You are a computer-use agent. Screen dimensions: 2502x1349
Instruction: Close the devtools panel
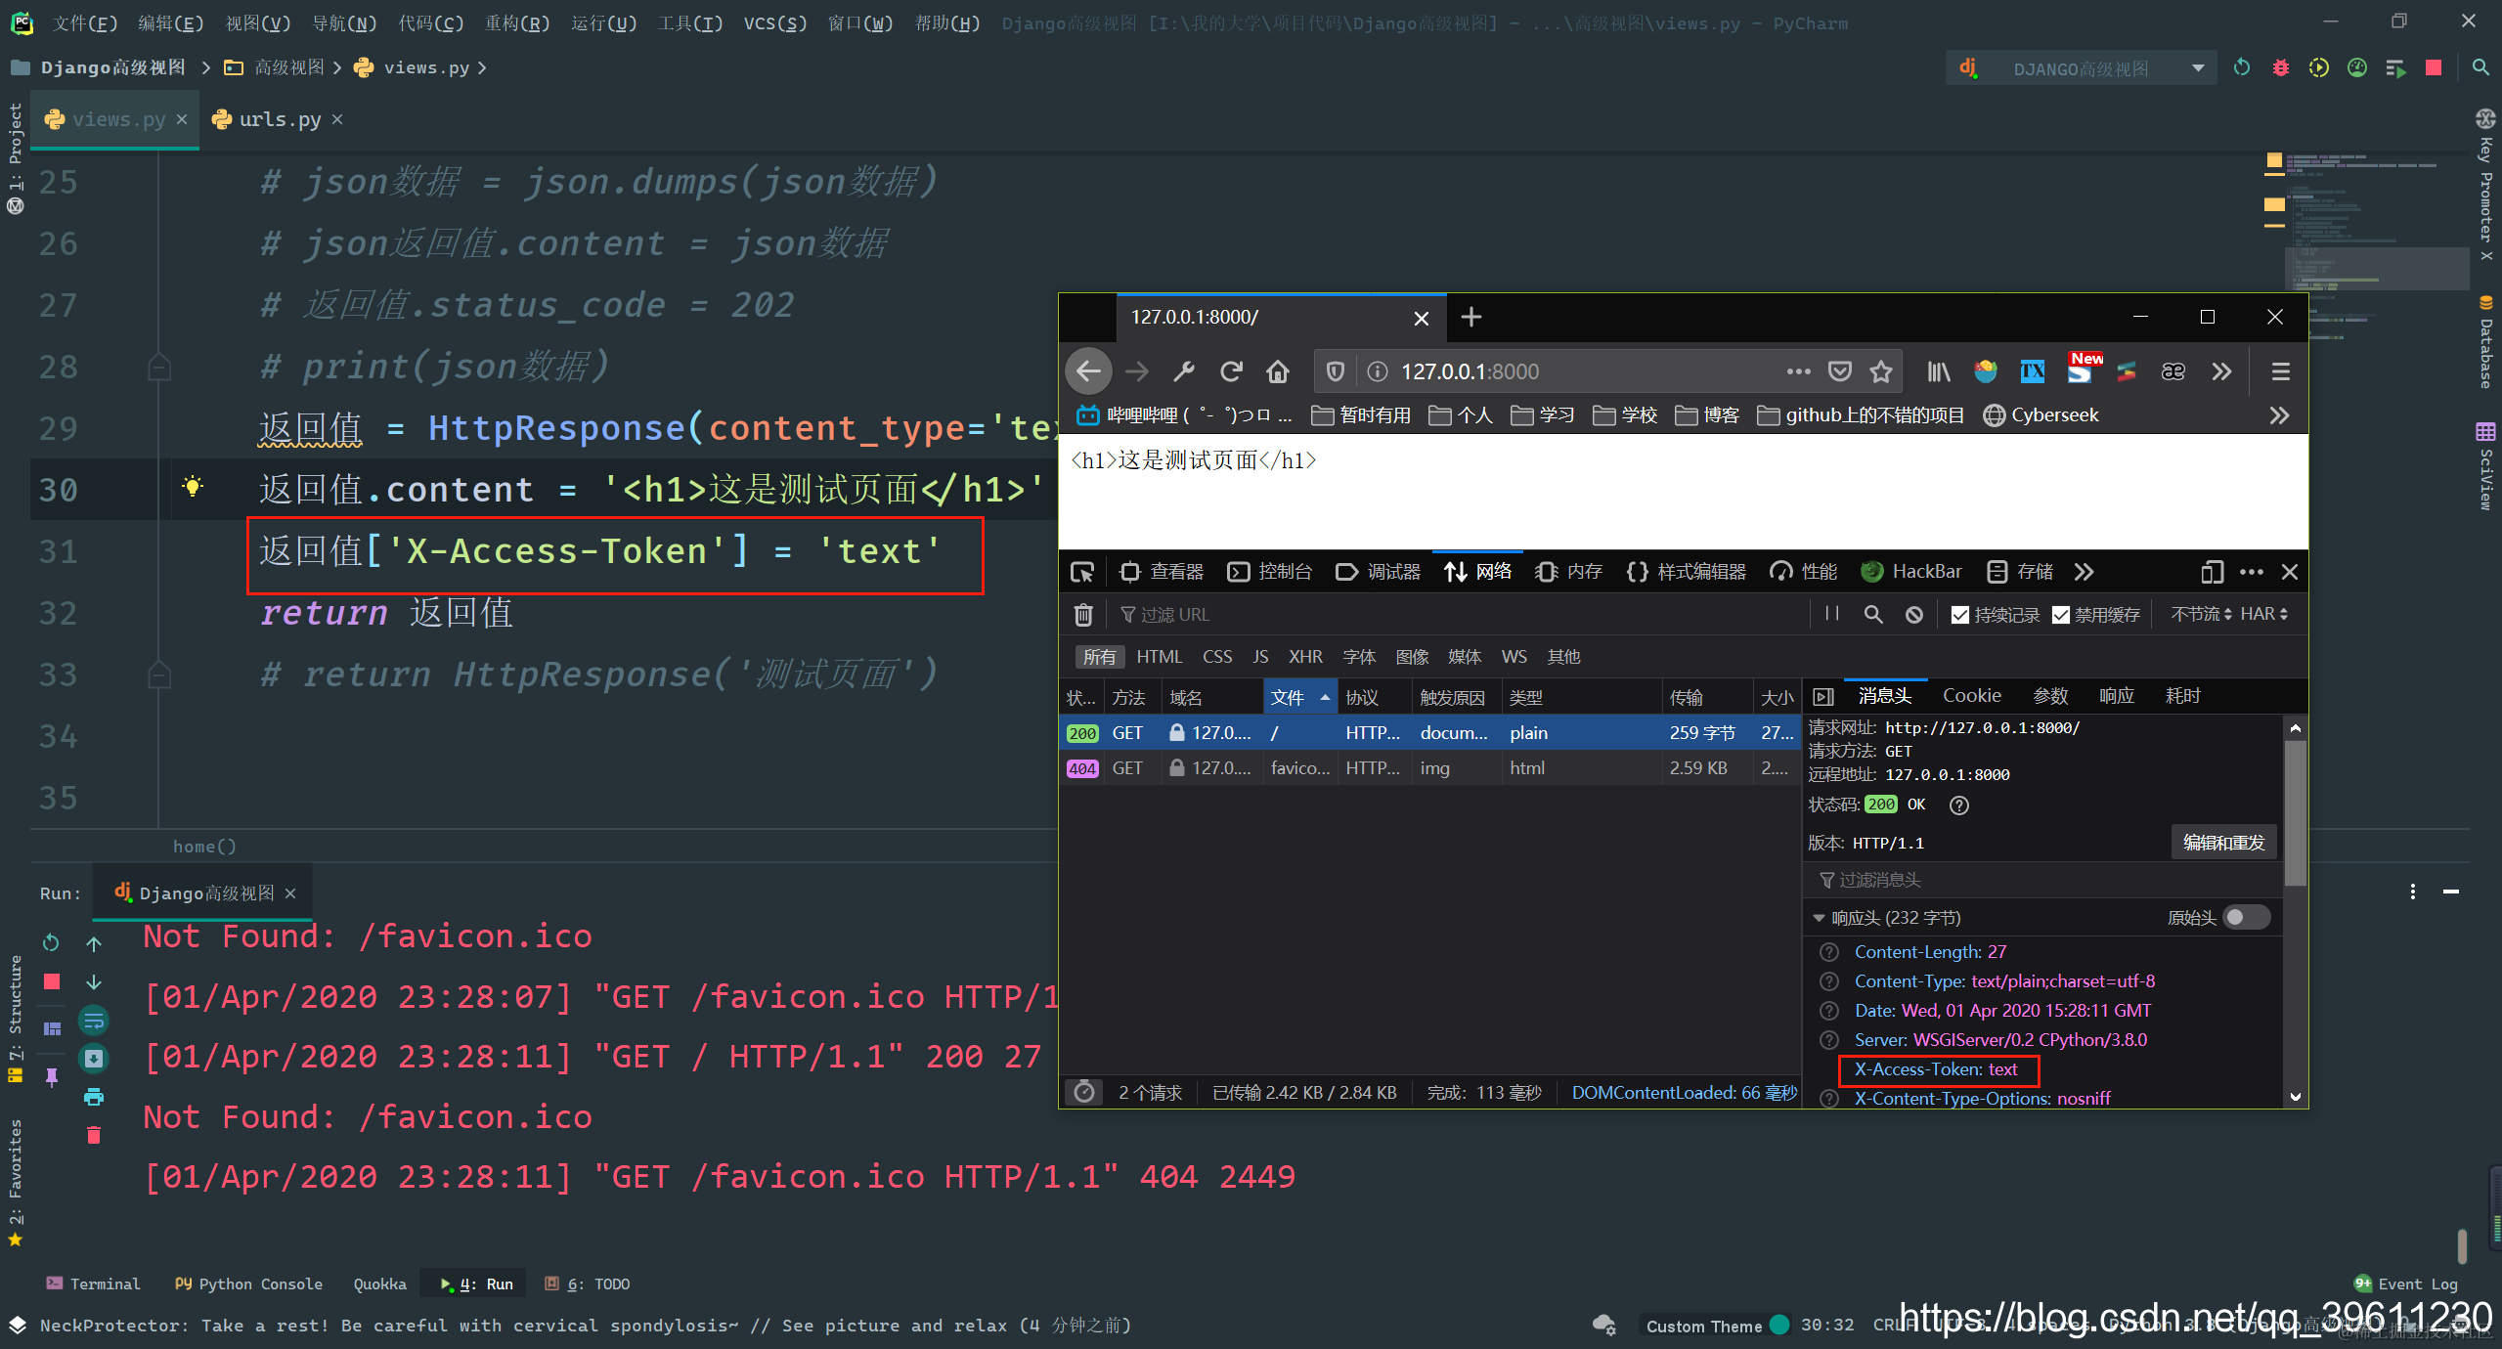click(x=2290, y=572)
